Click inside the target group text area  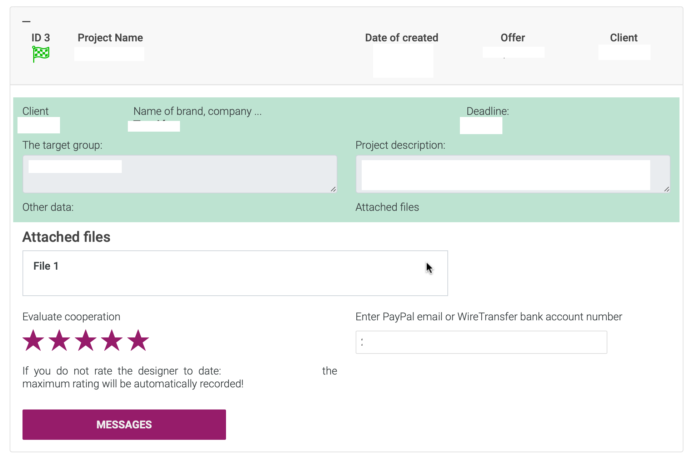pyautogui.click(x=180, y=174)
